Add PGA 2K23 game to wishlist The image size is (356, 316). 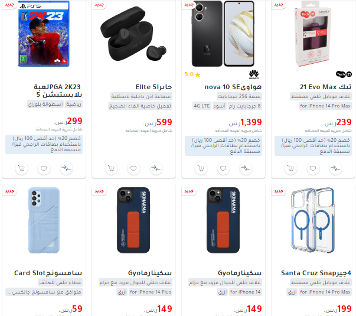[x=44, y=168]
